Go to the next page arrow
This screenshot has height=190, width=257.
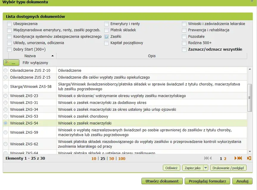click(236, 158)
